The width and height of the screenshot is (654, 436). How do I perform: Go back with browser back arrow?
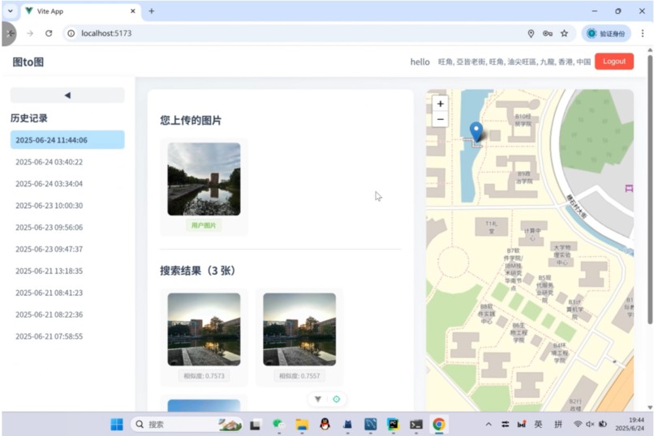click(10, 33)
